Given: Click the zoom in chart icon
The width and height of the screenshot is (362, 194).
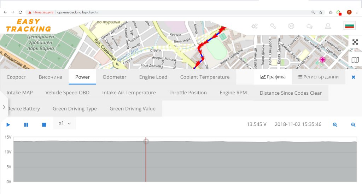Looking at the screenshot, I should [335, 125].
